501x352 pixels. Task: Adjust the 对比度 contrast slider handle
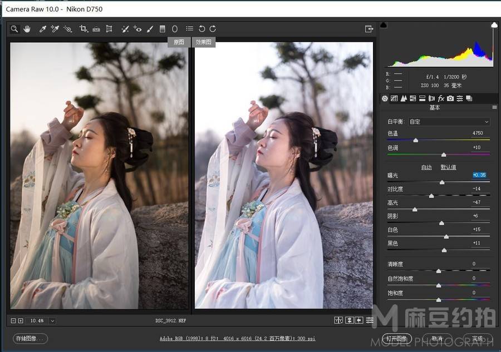[431, 196]
